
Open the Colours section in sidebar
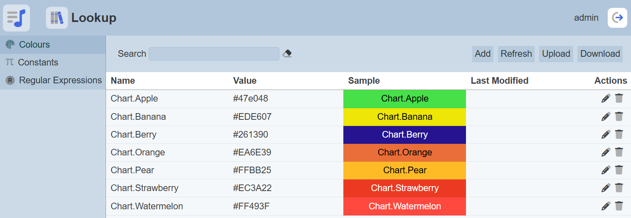point(35,45)
